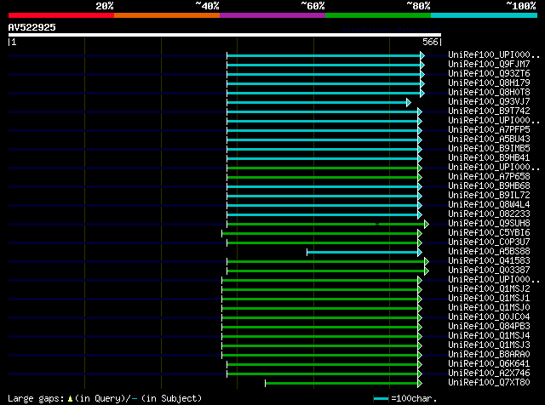
Task: Select label UniRef100_Q6K641
Action: point(489,364)
